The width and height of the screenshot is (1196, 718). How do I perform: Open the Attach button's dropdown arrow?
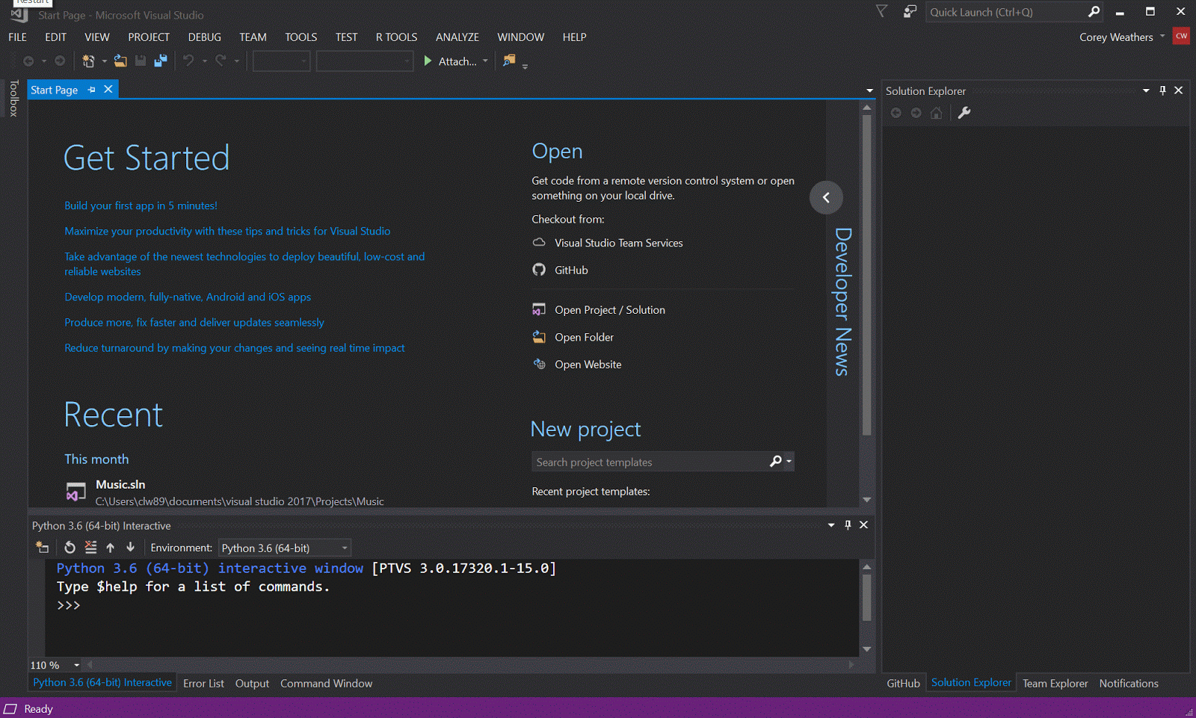click(x=485, y=61)
